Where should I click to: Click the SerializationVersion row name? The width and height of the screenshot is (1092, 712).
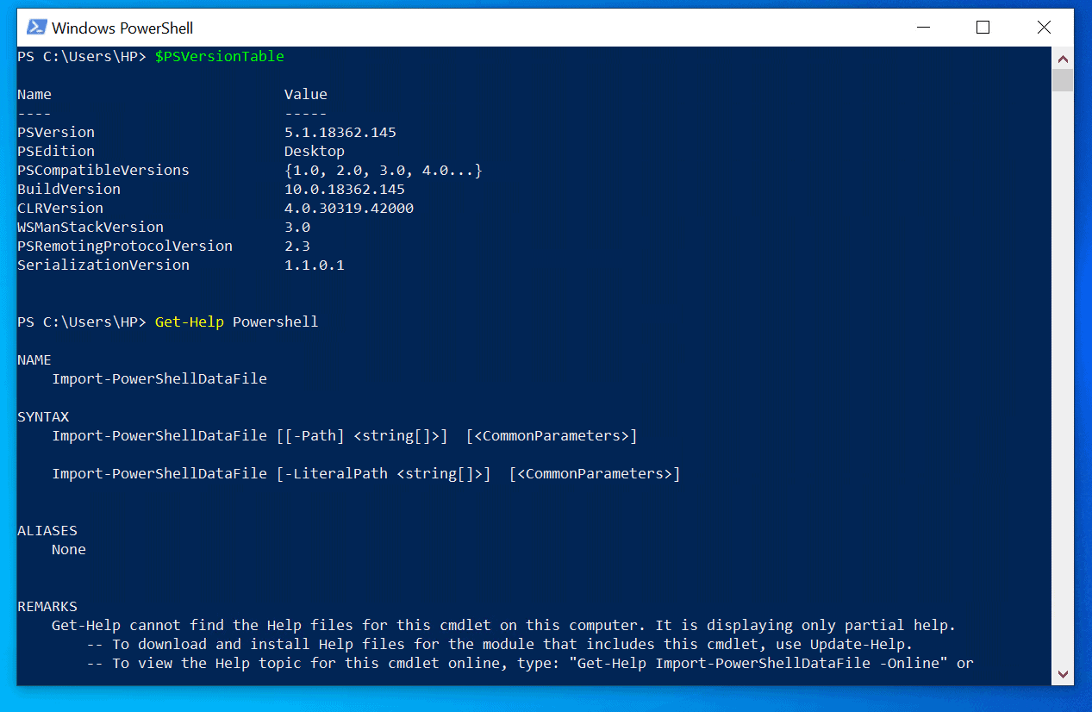coord(103,265)
